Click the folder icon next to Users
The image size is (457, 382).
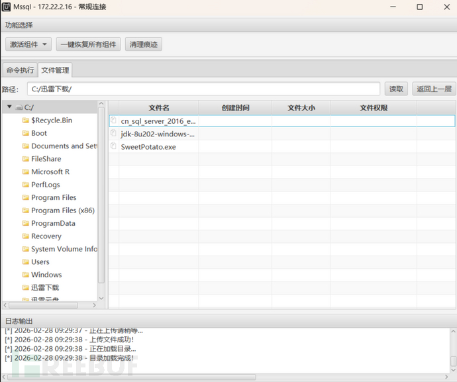[25, 262]
